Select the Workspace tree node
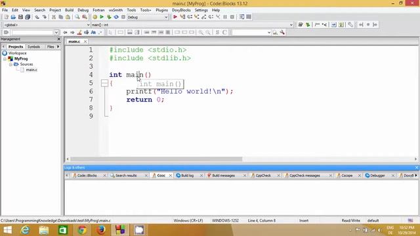 (x=17, y=53)
